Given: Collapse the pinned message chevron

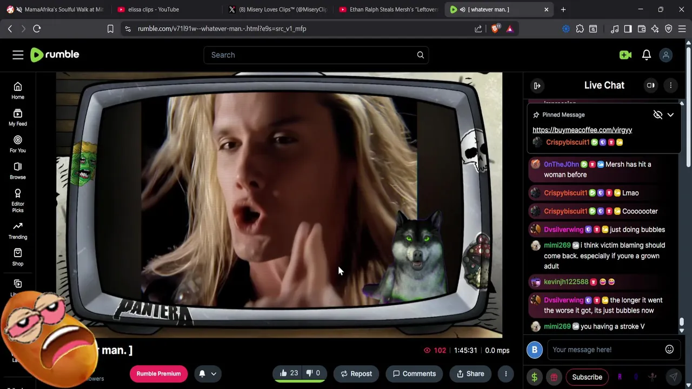Looking at the screenshot, I should tap(670, 115).
